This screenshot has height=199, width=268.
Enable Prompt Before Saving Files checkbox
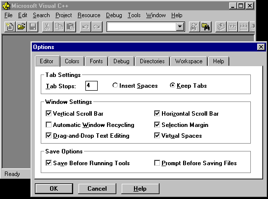(x=157, y=163)
